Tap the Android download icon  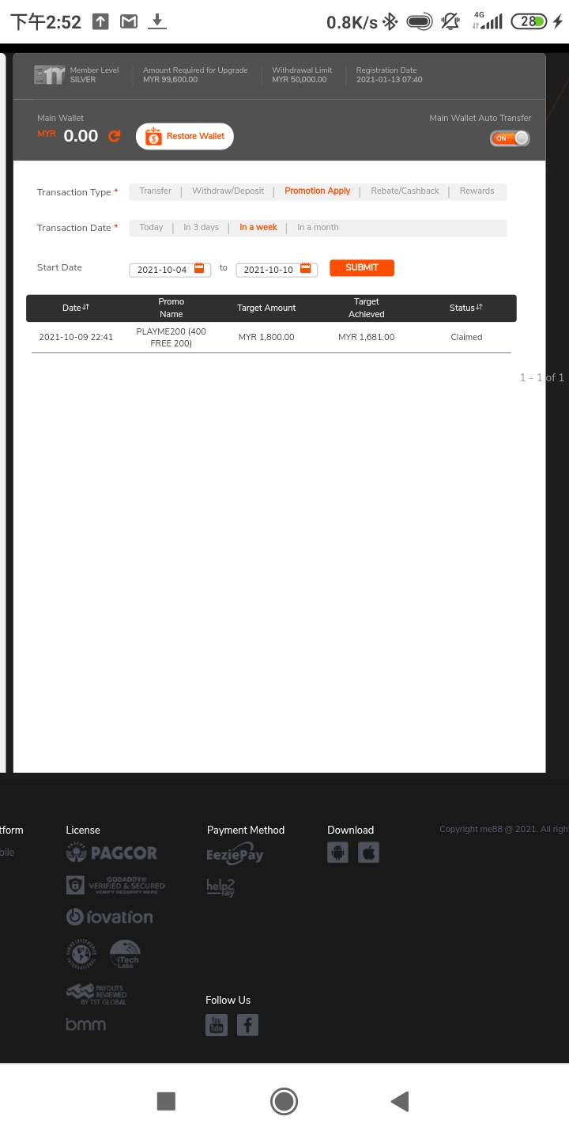[337, 852]
